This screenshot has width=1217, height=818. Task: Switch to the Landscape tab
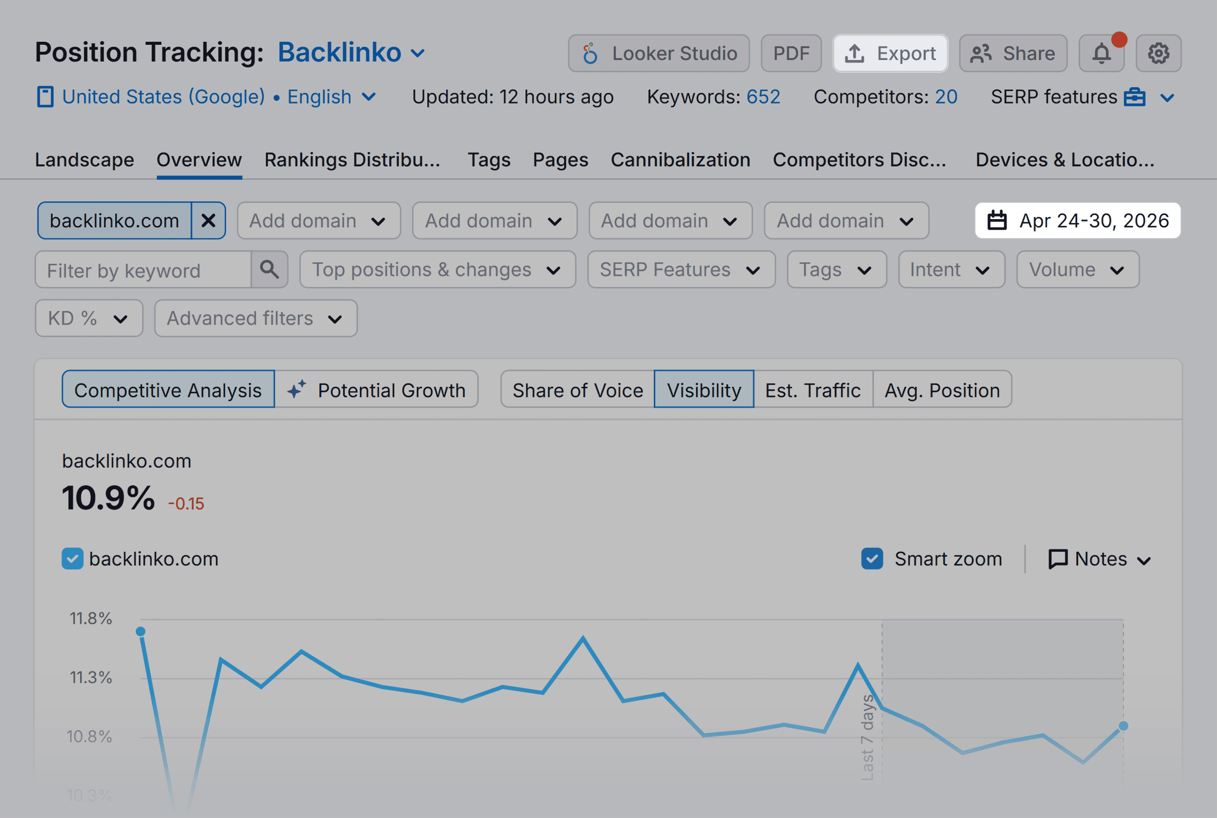click(85, 160)
